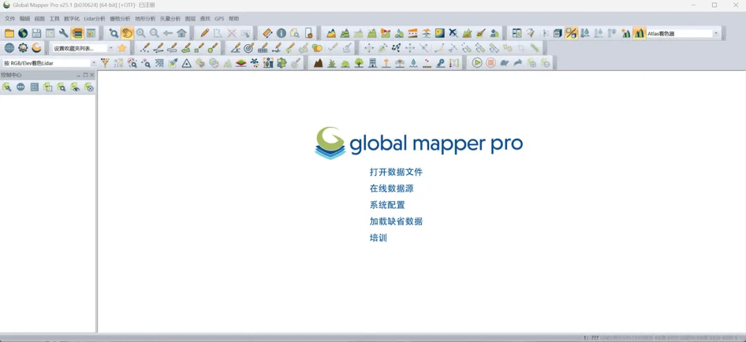
Task: Select the Pan hand tool
Action: point(126,33)
